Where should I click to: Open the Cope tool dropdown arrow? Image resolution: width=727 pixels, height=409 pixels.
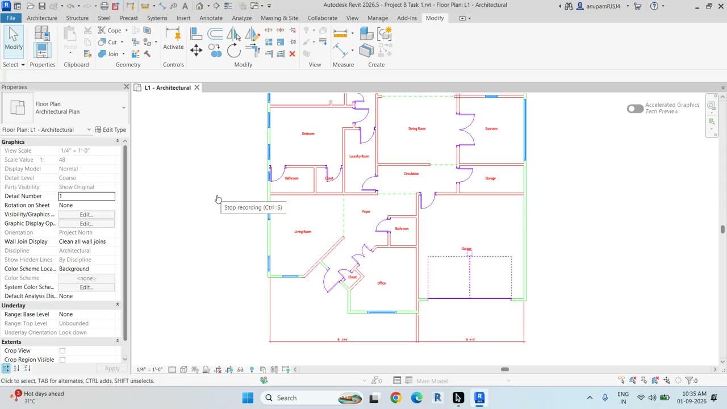pos(126,30)
